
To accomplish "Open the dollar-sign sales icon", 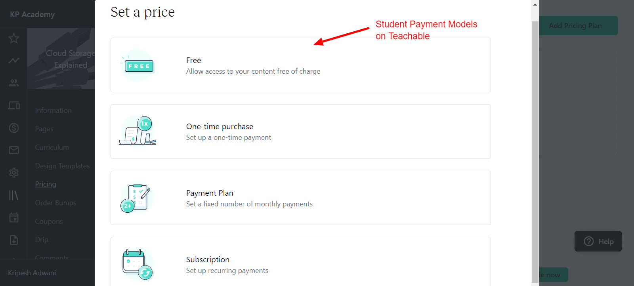I will pos(14,128).
